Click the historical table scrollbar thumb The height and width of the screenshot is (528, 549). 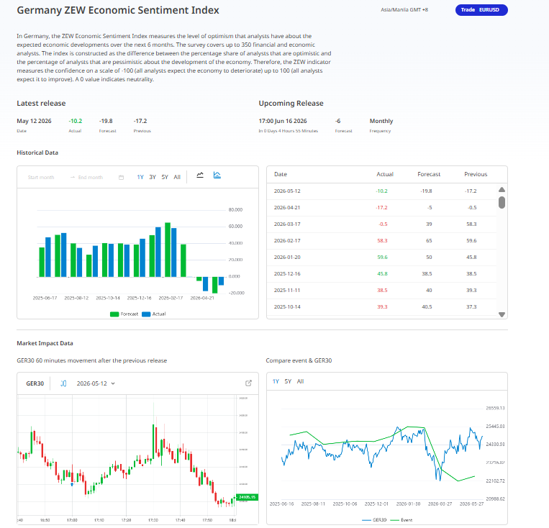502,202
